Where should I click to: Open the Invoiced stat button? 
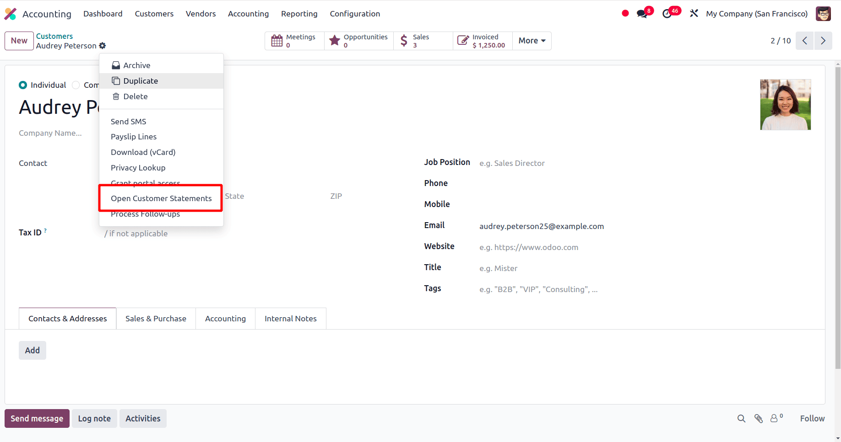coord(483,41)
